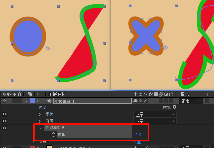214x148 pixels.
Task: Click the frame blending column header icon
Action: [156, 94]
